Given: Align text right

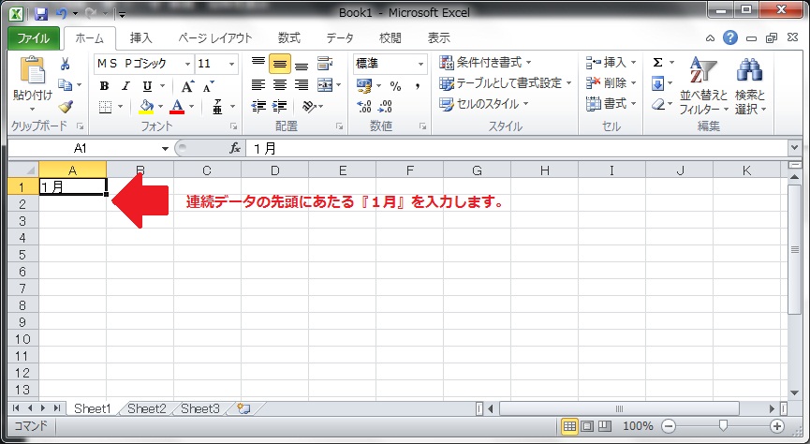Looking at the screenshot, I should pos(302,85).
